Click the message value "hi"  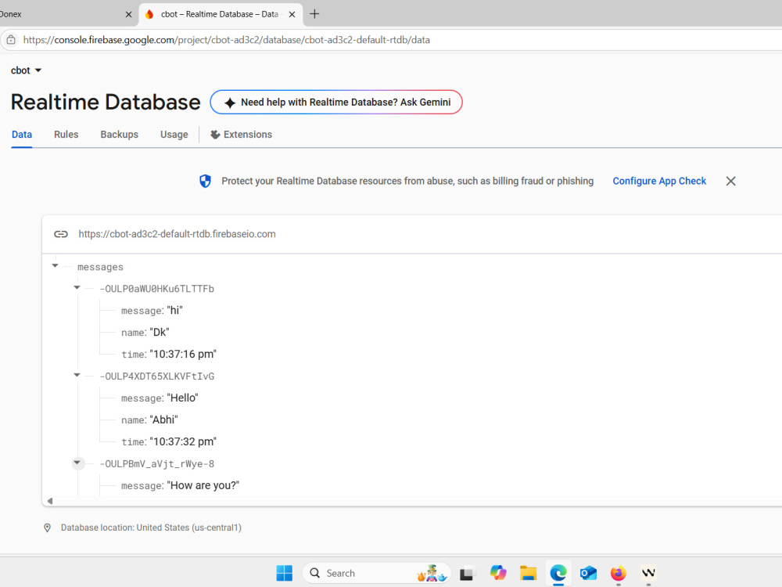pos(174,311)
